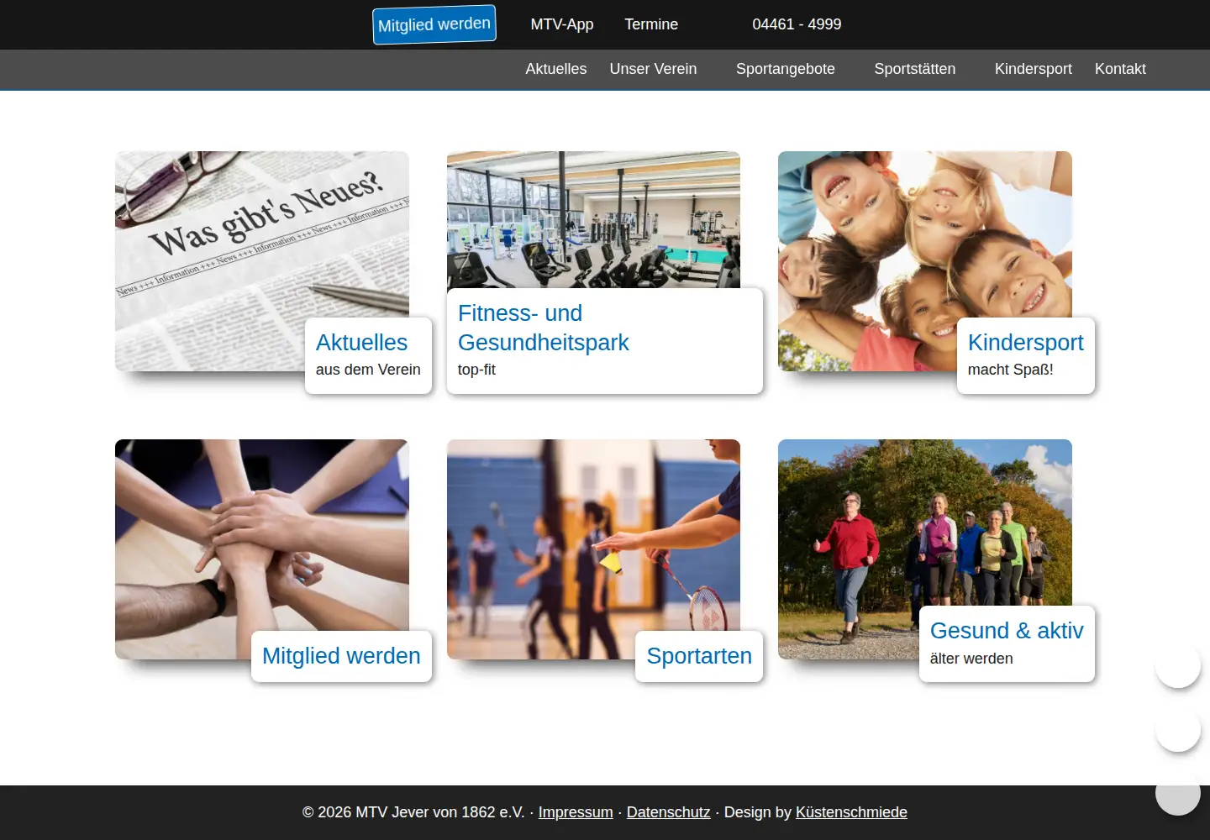The height and width of the screenshot is (840, 1210).
Task: Open the Mitglied werden card title
Action: point(341,656)
